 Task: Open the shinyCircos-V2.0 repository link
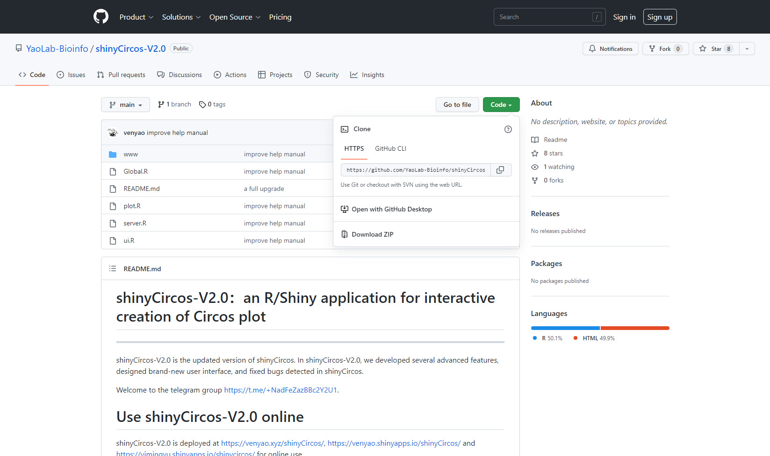click(130, 49)
